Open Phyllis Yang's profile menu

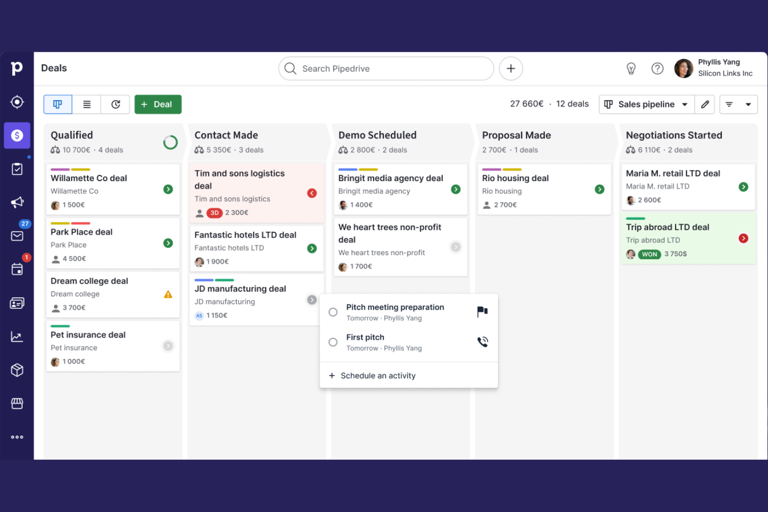point(714,68)
